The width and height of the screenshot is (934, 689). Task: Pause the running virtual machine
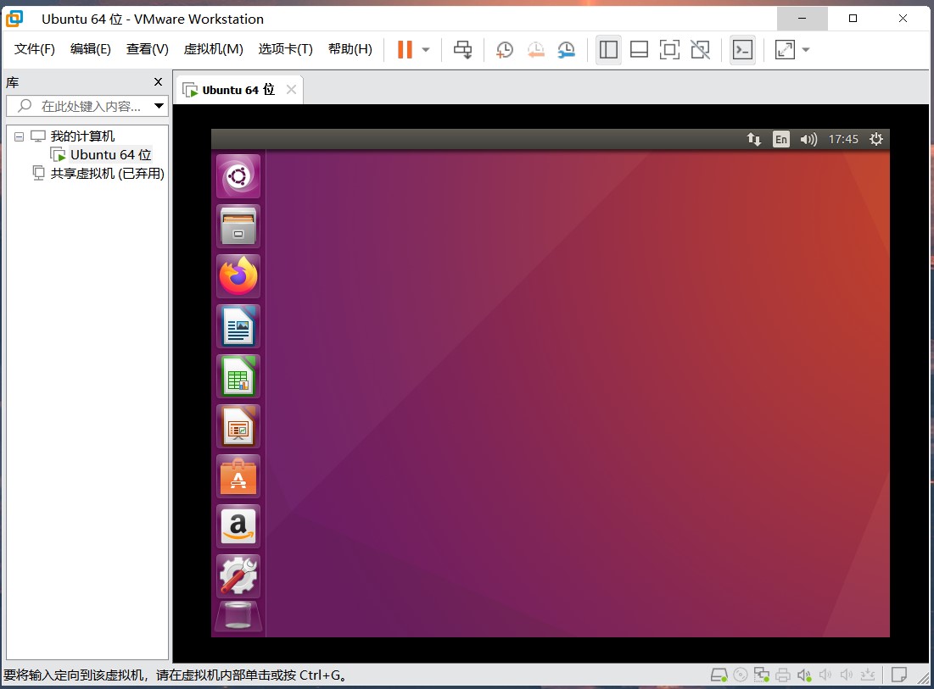point(405,50)
